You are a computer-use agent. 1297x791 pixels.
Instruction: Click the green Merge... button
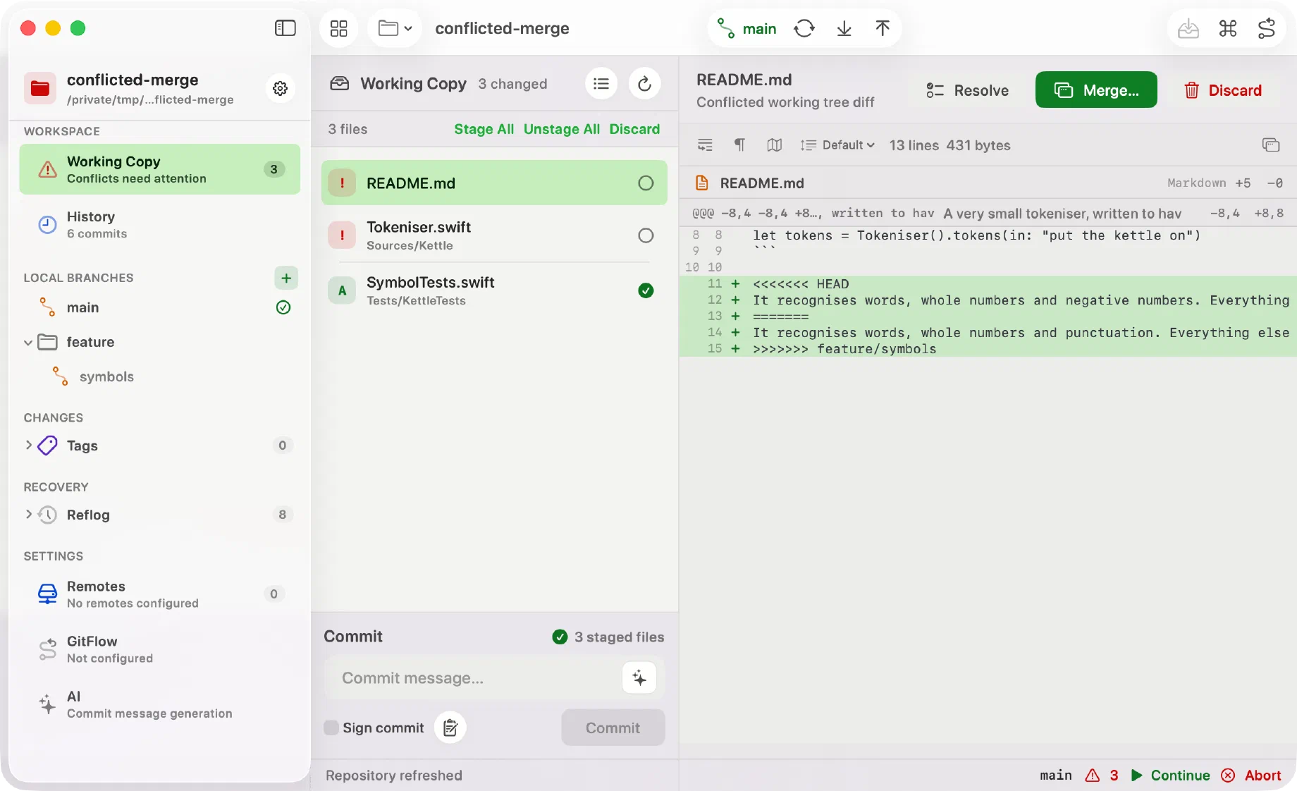pos(1096,90)
